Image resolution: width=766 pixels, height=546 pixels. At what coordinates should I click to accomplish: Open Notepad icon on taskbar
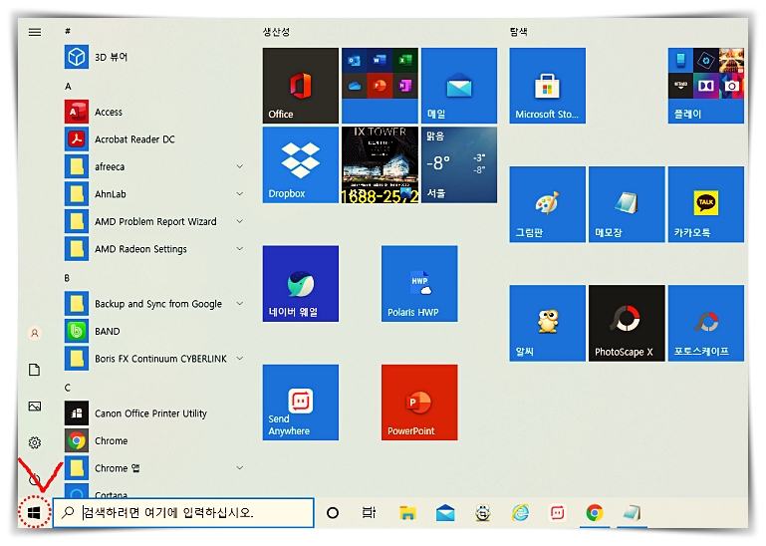pyautogui.click(x=633, y=513)
